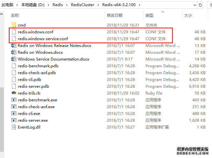This screenshot has width=212, height=158.
Task: Click the EventLog.dll file icon
Action: click(14, 127)
